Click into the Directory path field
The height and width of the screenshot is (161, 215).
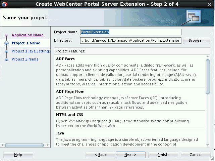coord(131,40)
